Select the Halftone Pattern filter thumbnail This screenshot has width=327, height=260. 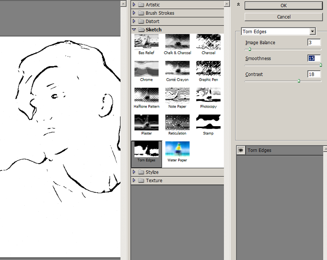tap(147, 95)
